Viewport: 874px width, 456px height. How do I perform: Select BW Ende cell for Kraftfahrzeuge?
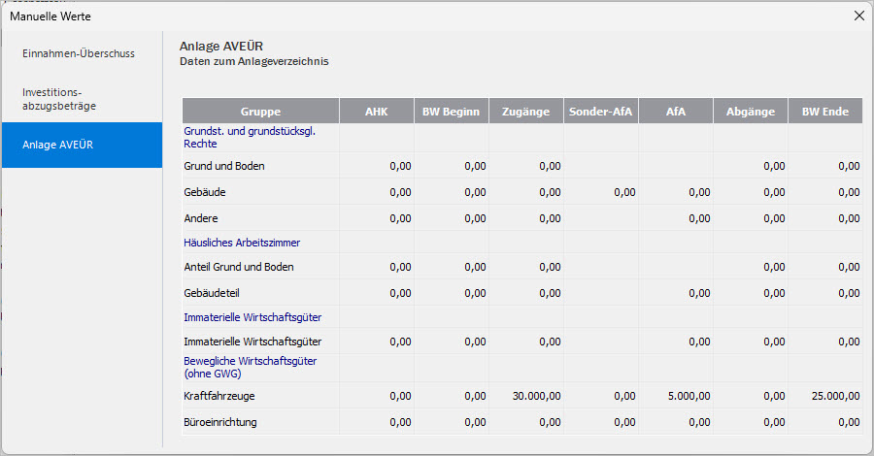click(x=824, y=396)
